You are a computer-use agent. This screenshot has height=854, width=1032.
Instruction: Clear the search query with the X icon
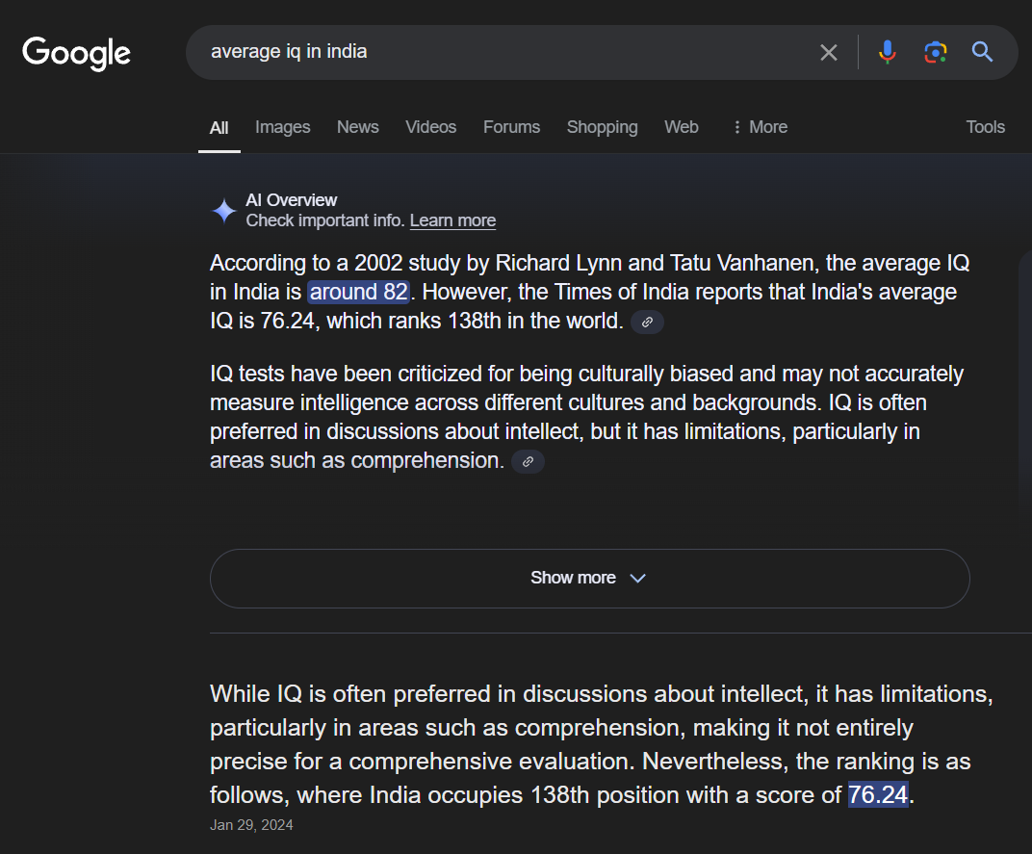pos(829,52)
